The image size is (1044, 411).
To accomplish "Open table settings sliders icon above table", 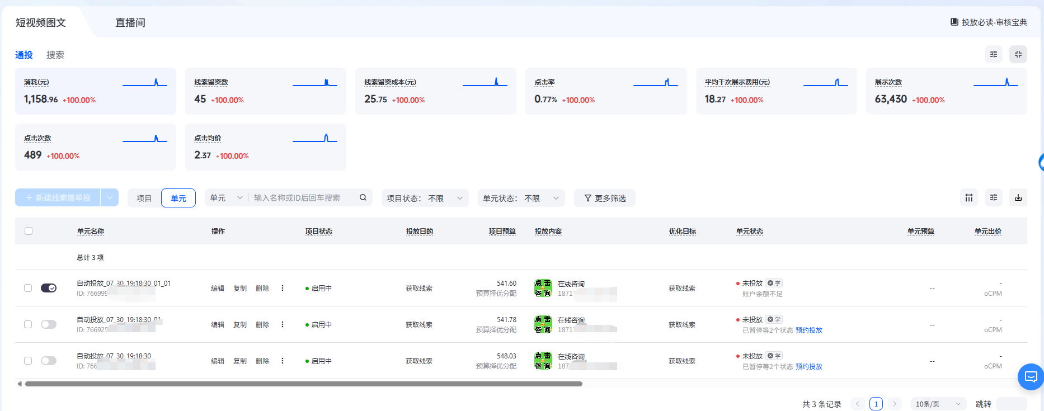I will click(994, 197).
